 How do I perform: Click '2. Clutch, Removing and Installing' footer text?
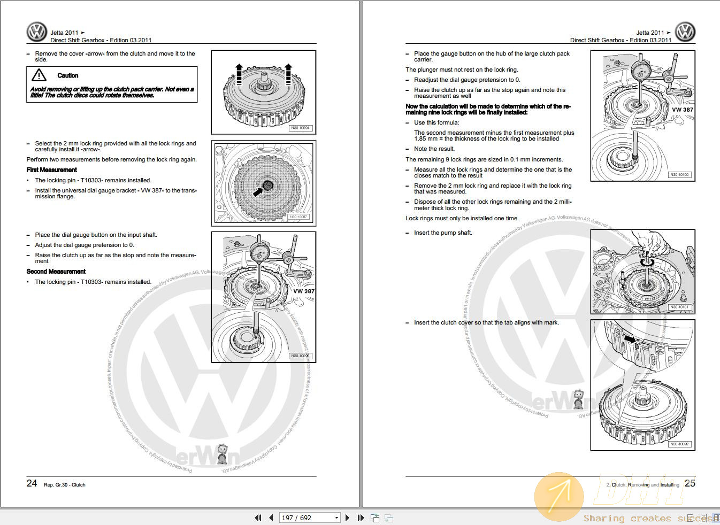coord(643,485)
